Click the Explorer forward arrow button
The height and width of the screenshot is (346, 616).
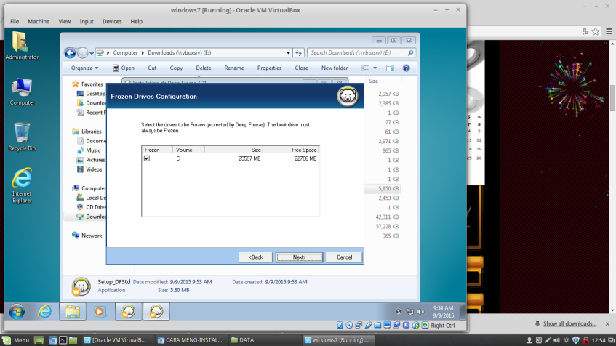pyautogui.click(x=82, y=52)
